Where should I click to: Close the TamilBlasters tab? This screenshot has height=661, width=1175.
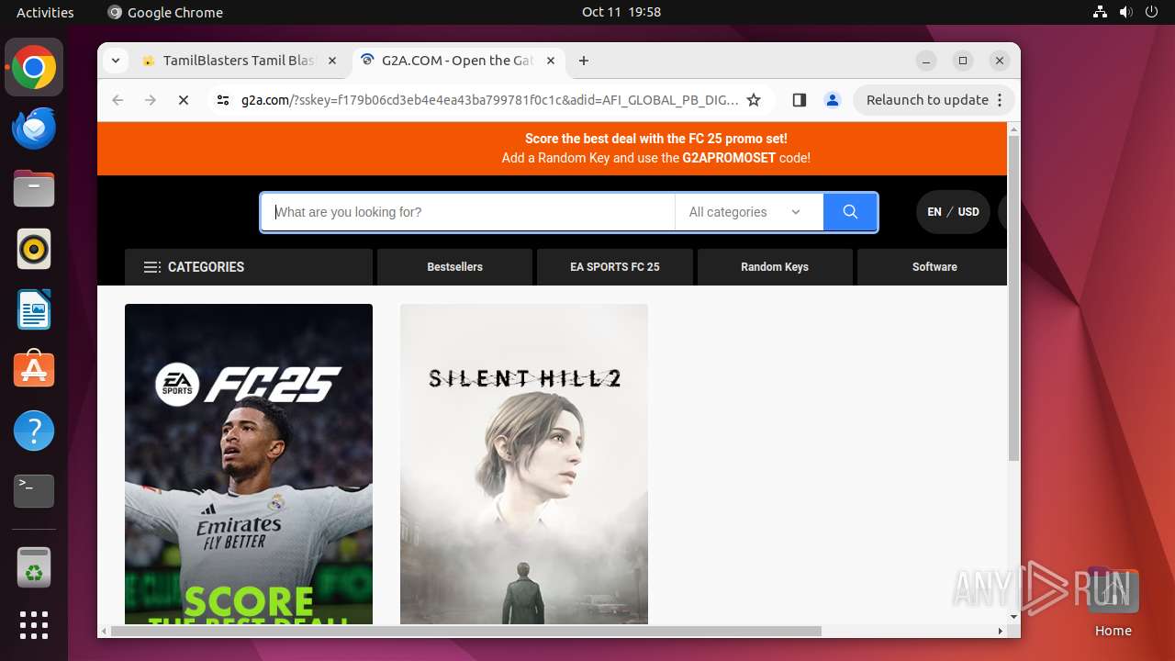pos(332,61)
